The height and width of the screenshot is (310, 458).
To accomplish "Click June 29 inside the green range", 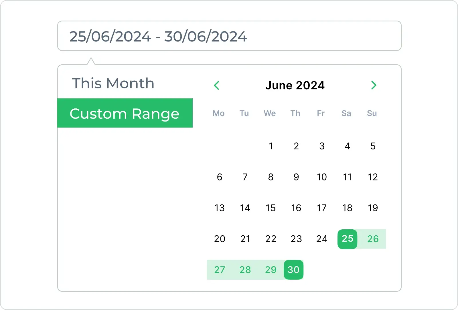I will pos(271,269).
